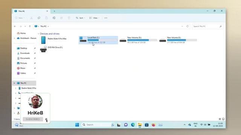Click the Rename toolbar icon
Screen dimensions: 241x135
tap(54, 18)
